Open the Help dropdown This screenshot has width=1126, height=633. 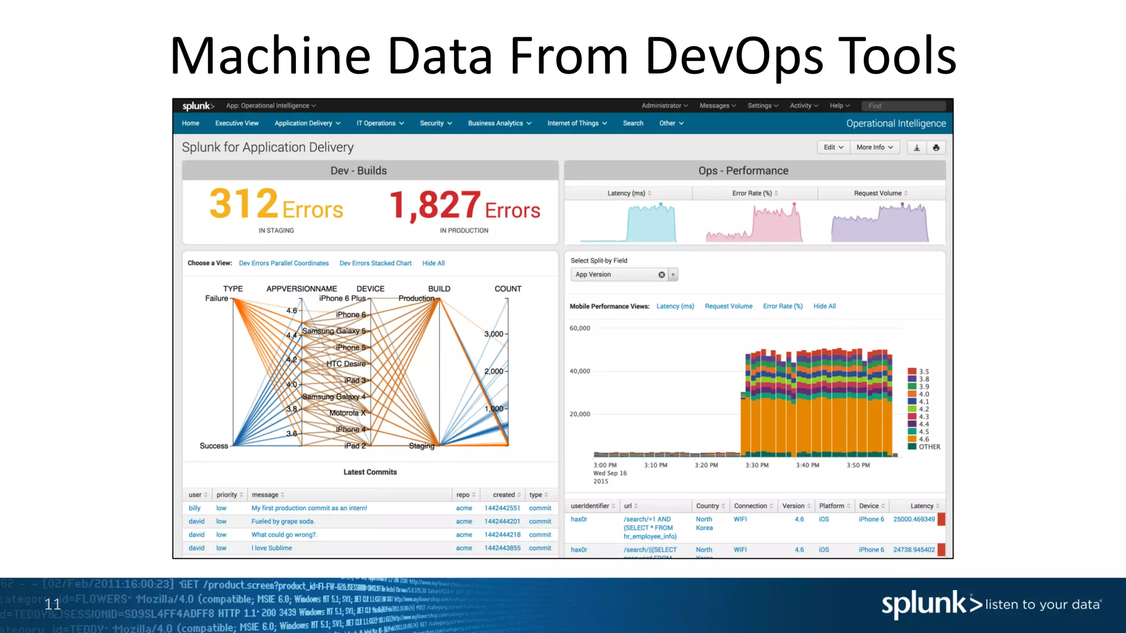pos(840,105)
